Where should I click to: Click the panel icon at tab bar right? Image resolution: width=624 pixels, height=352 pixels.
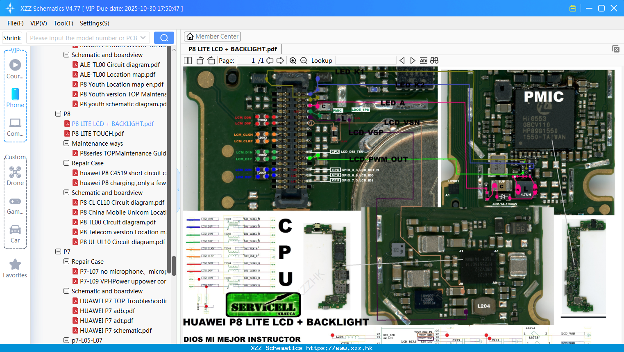pos(616,49)
